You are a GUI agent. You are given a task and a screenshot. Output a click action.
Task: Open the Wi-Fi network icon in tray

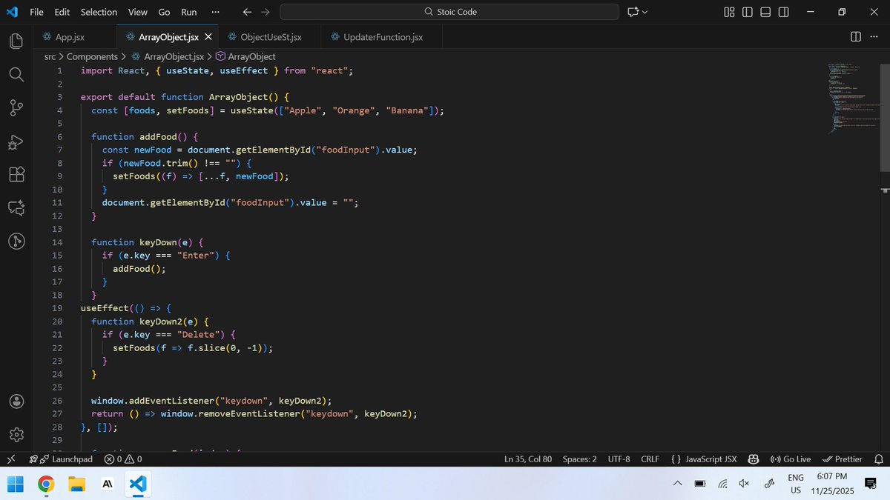(x=722, y=484)
